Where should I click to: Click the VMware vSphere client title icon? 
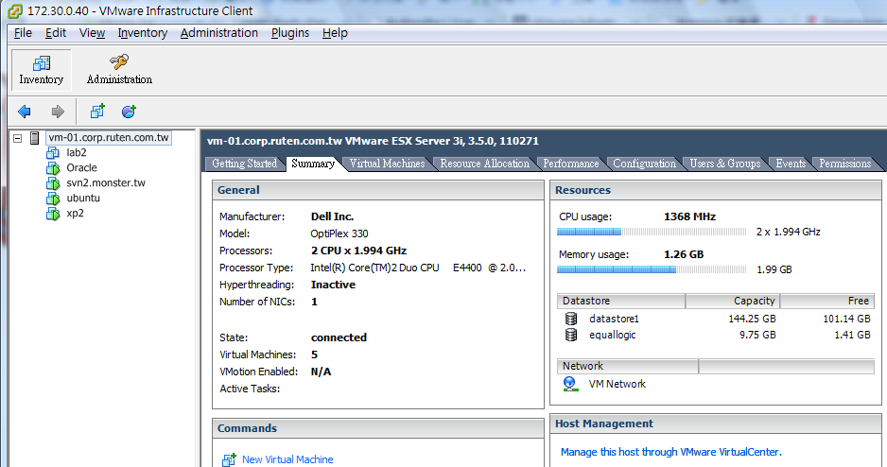[15, 10]
